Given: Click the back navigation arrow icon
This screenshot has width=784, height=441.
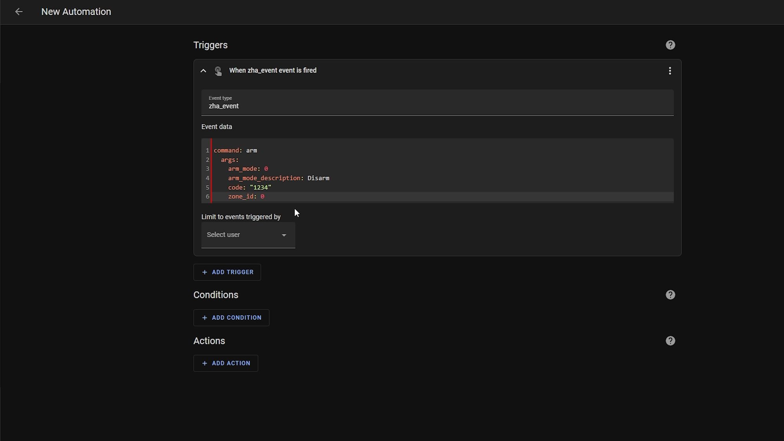Looking at the screenshot, I should pos(19,12).
